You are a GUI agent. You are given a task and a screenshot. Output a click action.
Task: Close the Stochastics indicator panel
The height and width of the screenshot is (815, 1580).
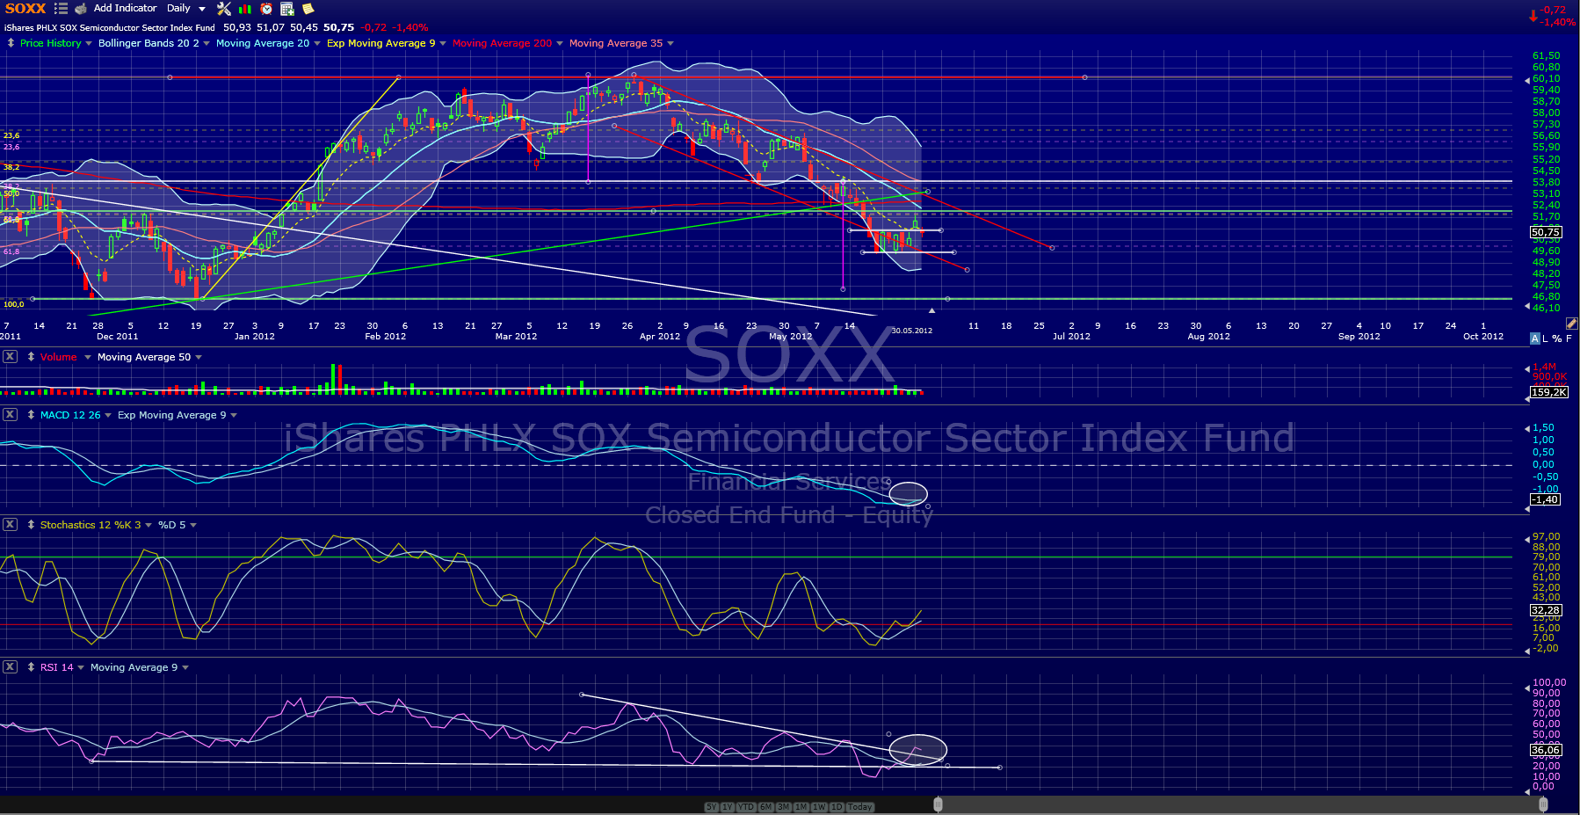[10, 525]
